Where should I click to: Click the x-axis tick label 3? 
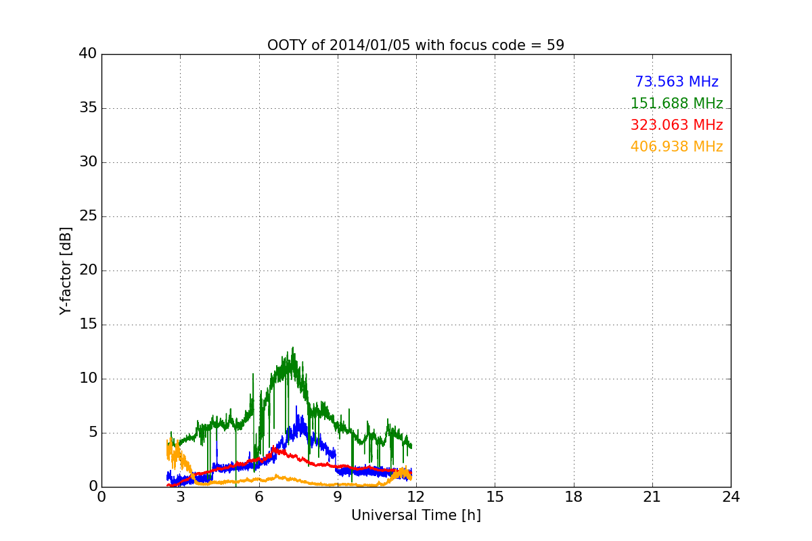click(180, 497)
